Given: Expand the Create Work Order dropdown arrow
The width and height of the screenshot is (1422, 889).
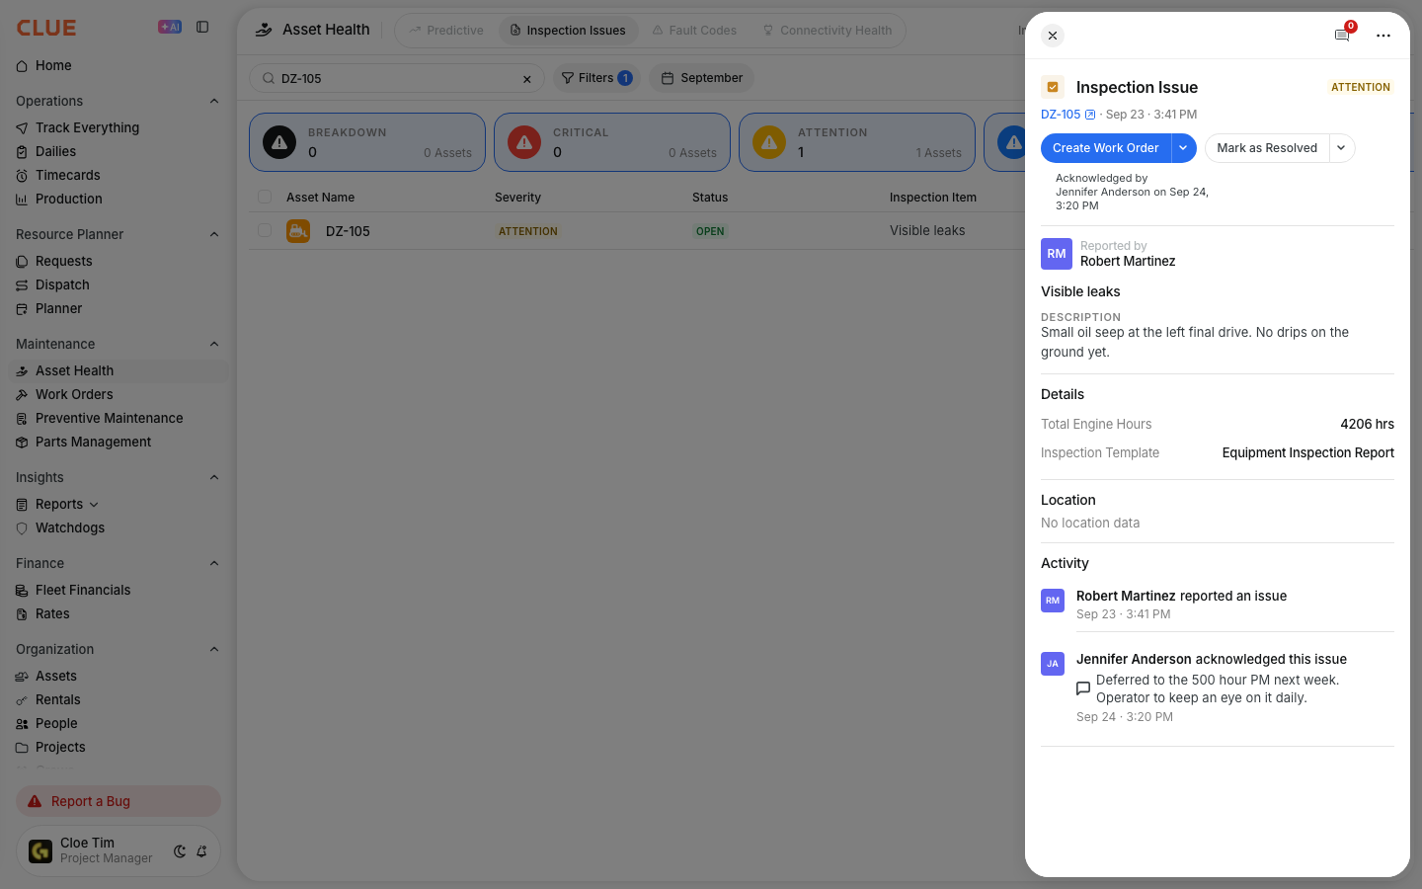Looking at the screenshot, I should pyautogui.click(x=1183, y=148).
